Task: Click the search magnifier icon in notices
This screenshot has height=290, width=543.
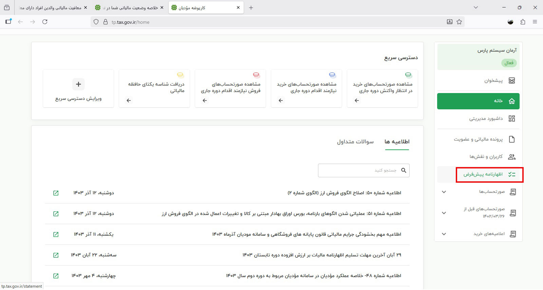Action: coord(404,170)
